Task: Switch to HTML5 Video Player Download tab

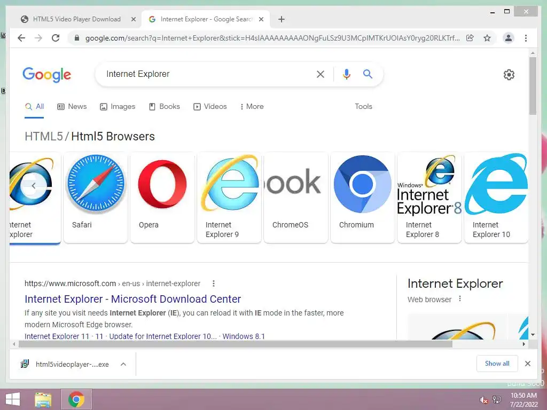Action: (x=77, y=20)
